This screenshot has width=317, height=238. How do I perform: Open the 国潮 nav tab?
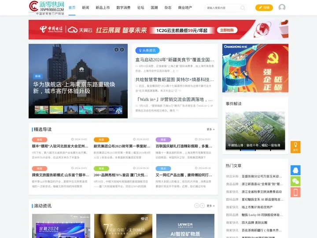pos(154,7)
